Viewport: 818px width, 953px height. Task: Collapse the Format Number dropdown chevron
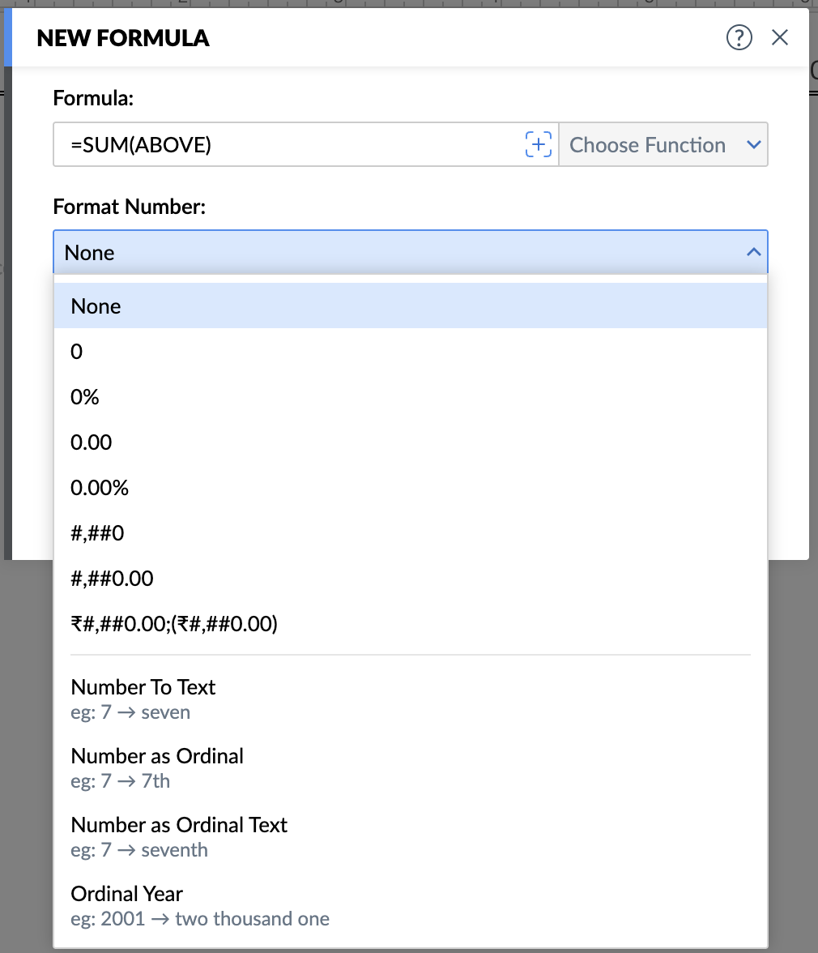pos(754,251)
